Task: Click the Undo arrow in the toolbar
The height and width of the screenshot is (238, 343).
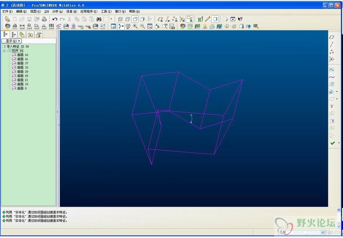Action: tap(55, 19)
